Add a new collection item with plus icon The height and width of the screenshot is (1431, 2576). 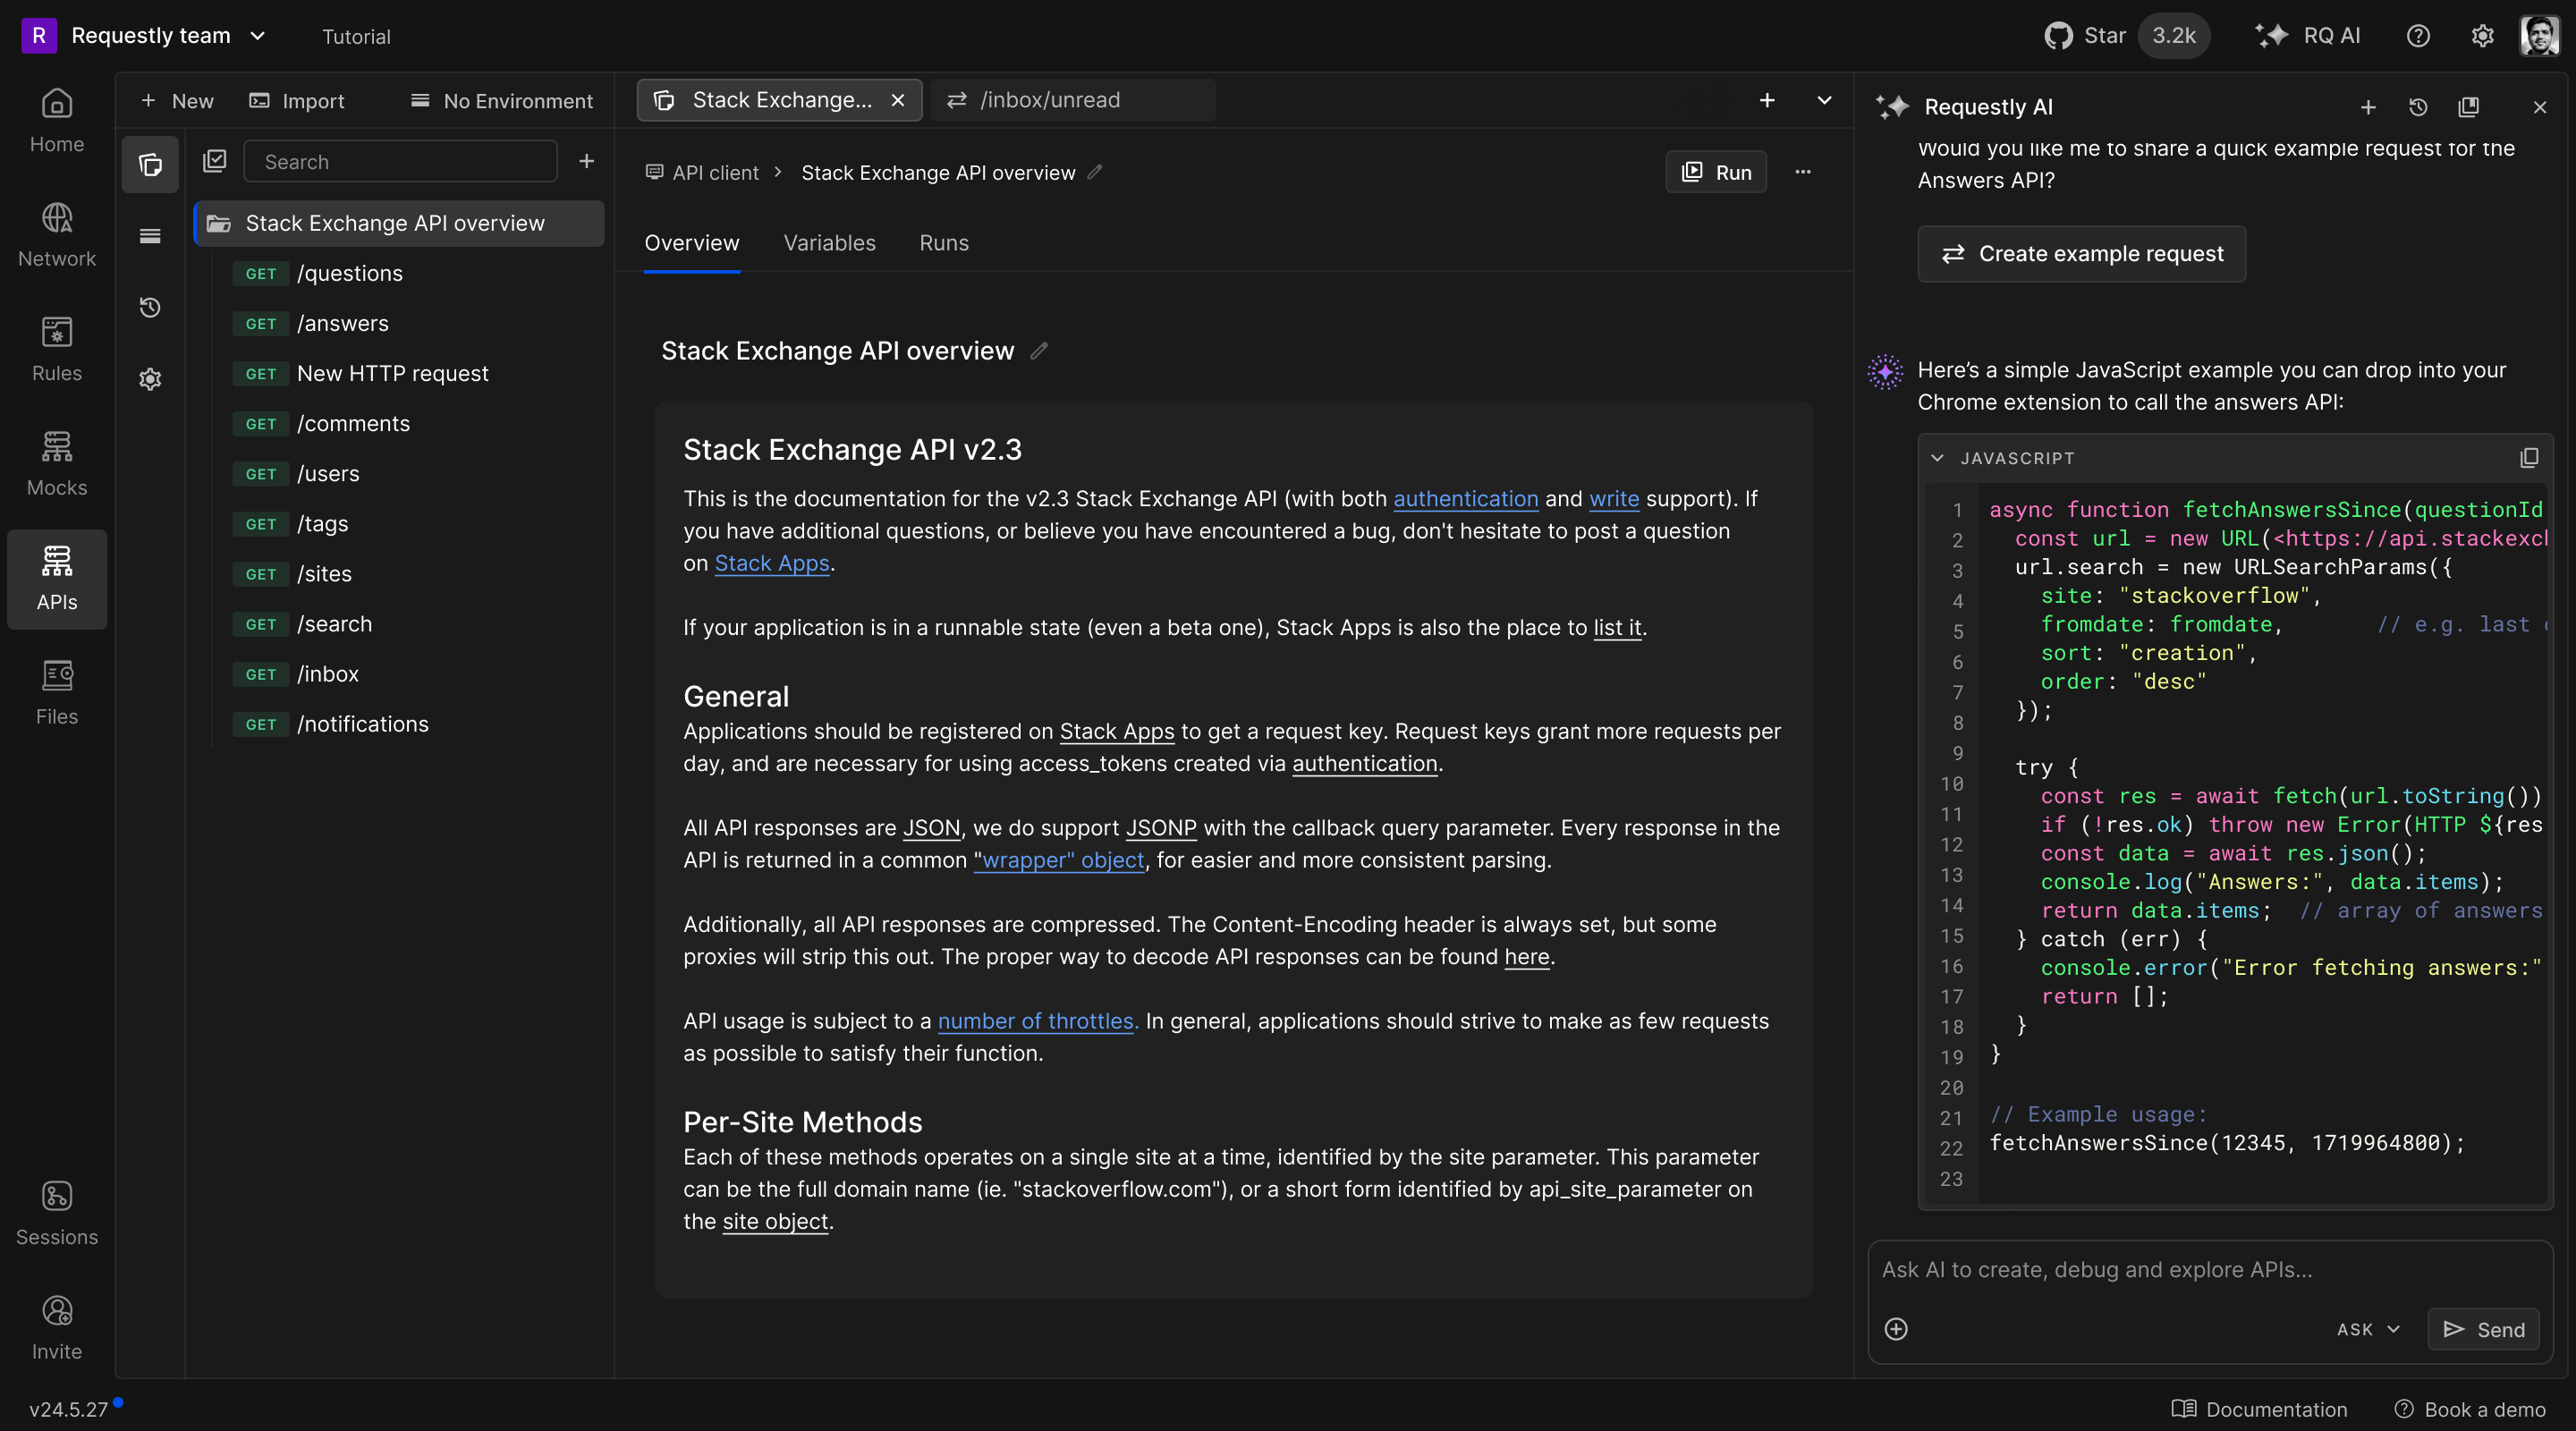click(587, 161)
